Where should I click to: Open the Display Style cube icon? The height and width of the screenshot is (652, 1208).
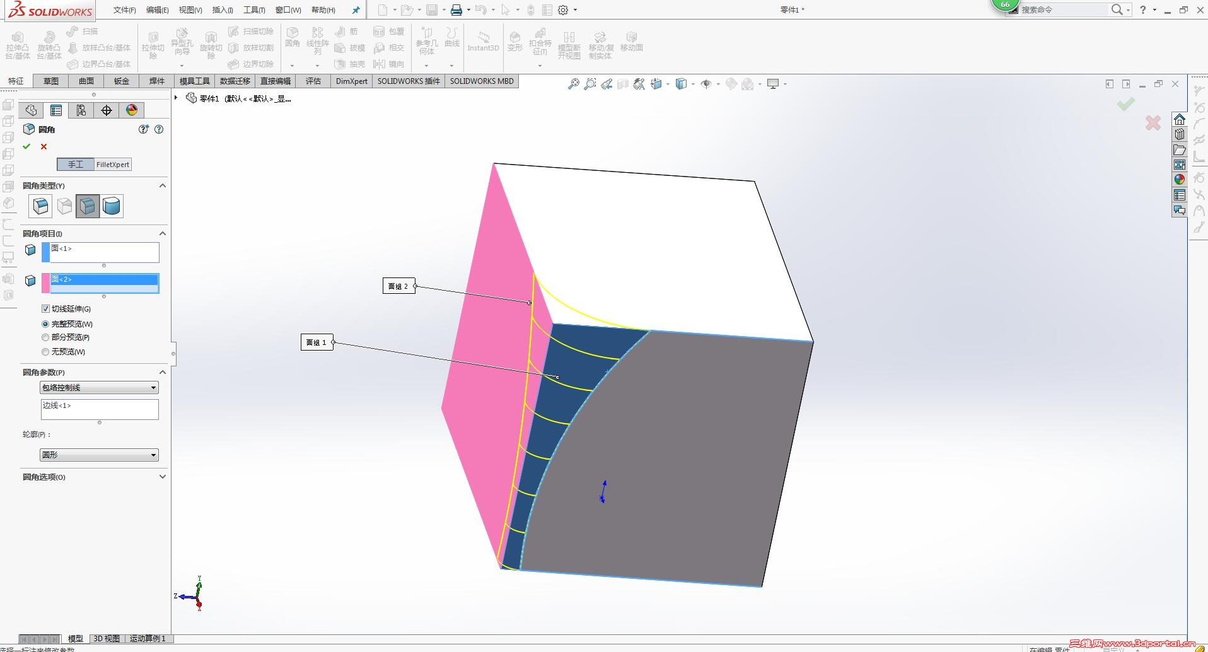681,84
